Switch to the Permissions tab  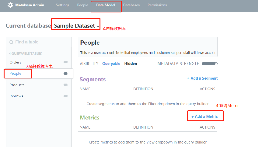click(157, 5)
